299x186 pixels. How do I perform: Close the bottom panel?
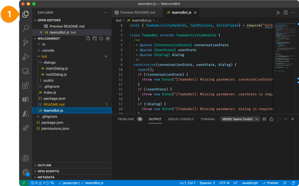coord(293,119)
